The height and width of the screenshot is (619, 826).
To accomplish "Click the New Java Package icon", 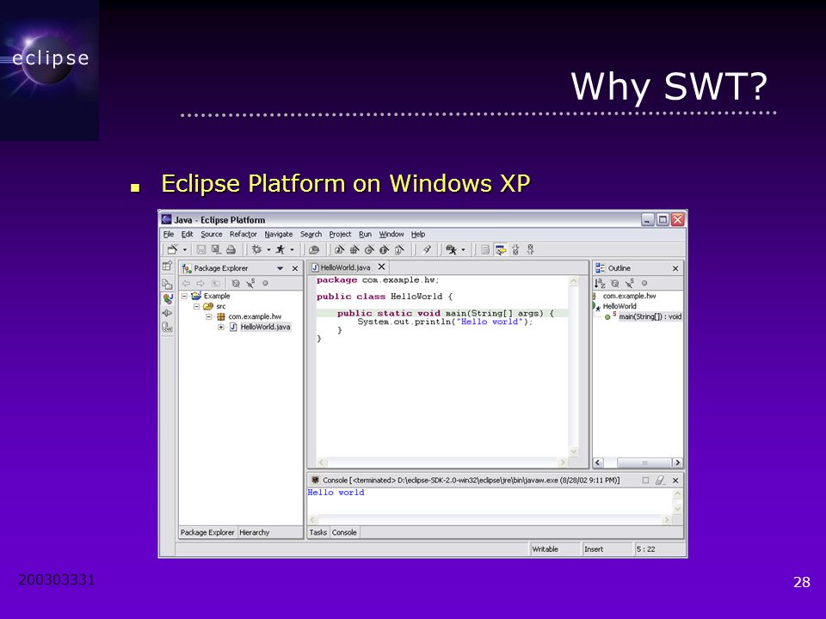I will pos(354,249).
